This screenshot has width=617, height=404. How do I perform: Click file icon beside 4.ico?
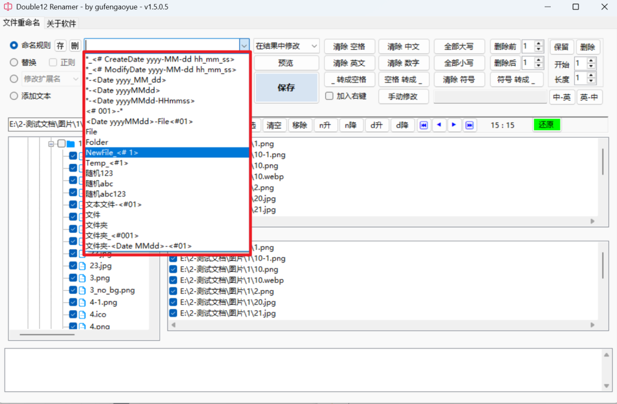[82, 315]
